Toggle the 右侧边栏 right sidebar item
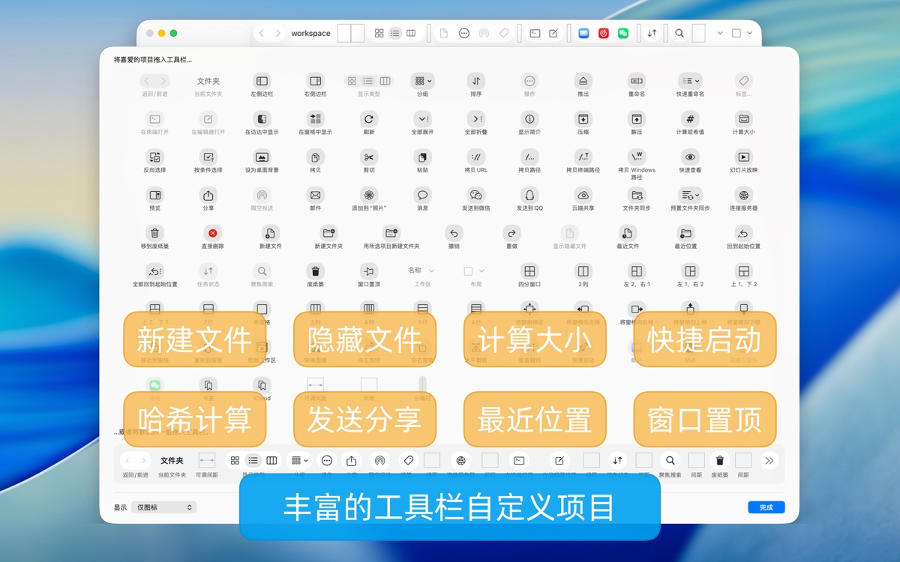900x562 pixels. coord(315,81)
